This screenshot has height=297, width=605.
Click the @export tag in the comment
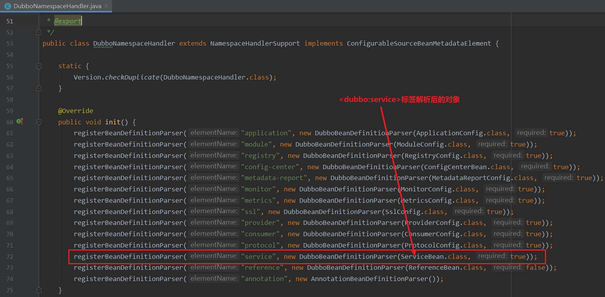click(x=68, y=21)
